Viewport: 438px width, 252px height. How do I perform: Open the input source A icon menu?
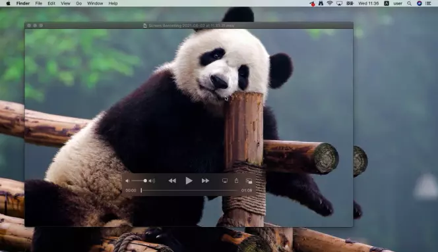[387, 3]
